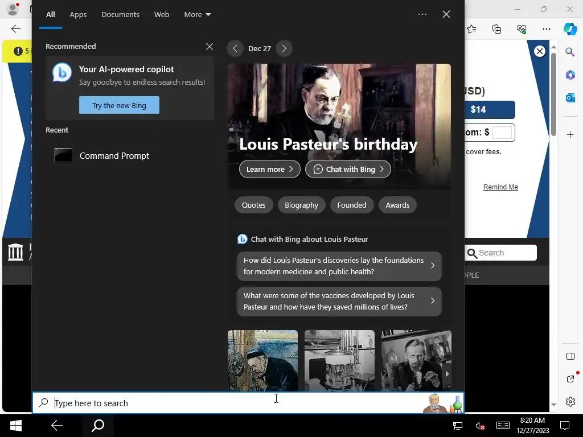The image size is (583, 437).
Task: Open Edge Favorites star icon
Action: 471,28
